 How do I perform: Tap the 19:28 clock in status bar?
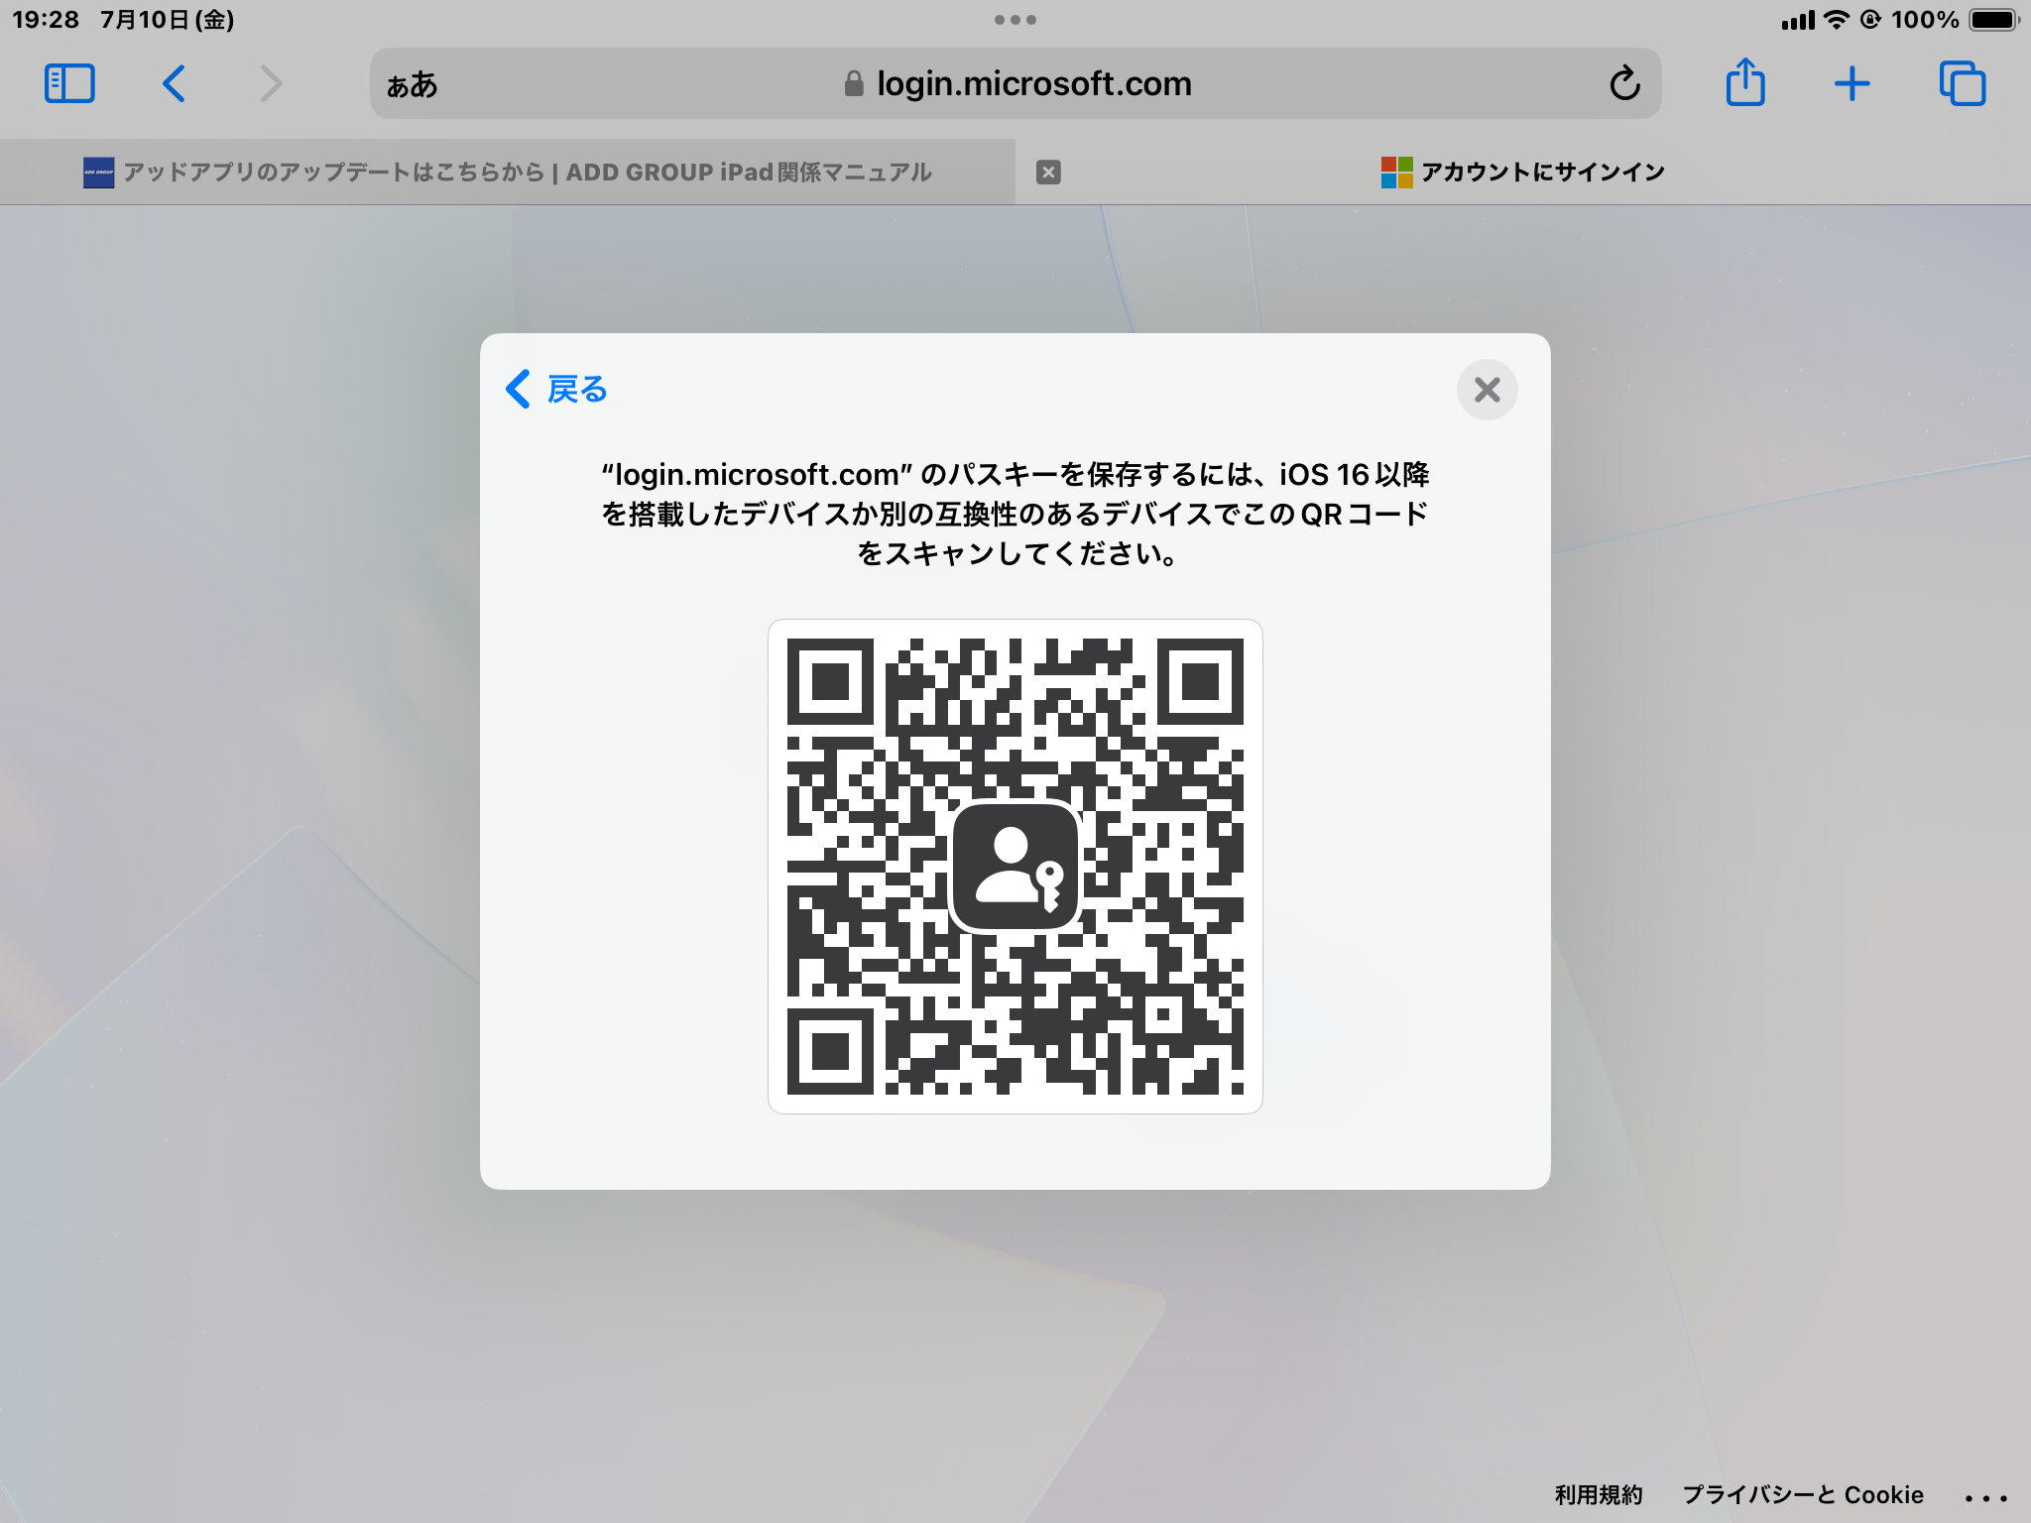(46, 20)
